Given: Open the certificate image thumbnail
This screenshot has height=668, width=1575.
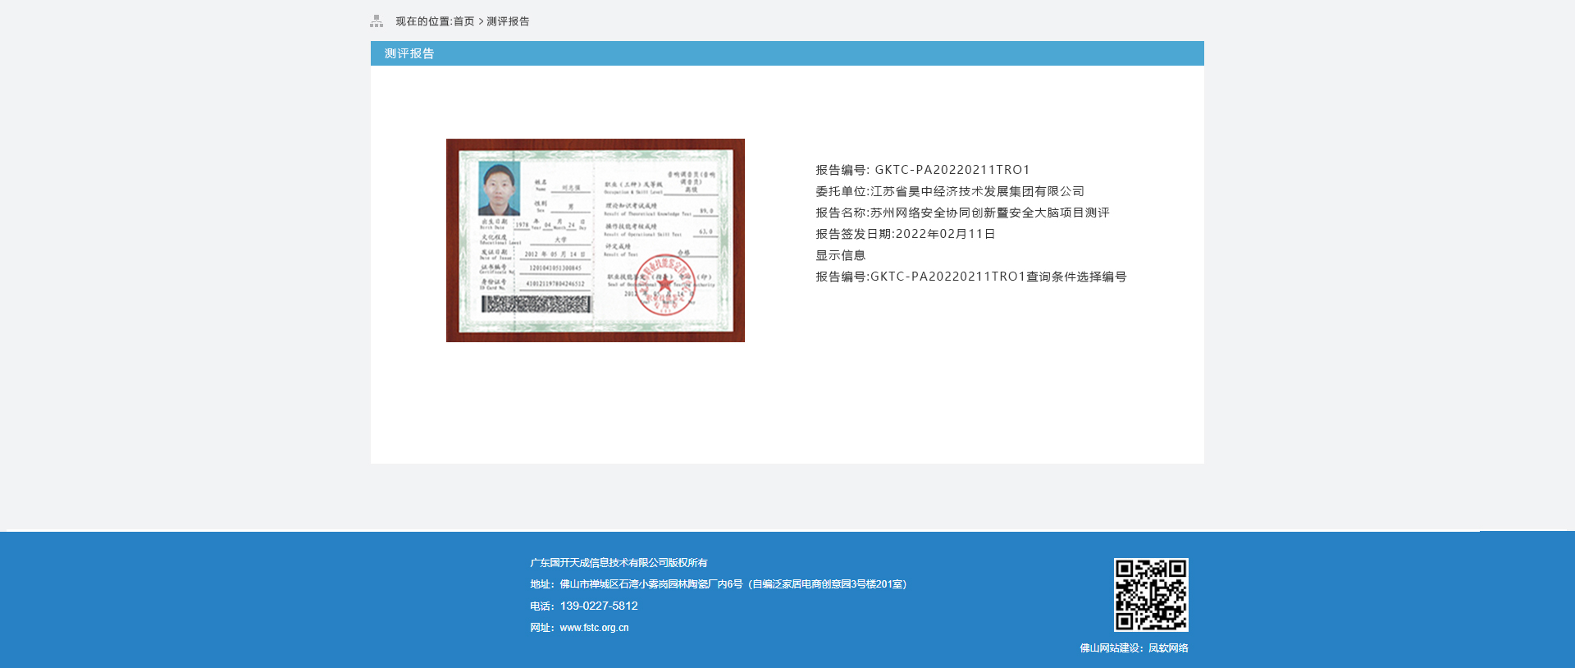Looking at the screenshot, I should 595,240.
